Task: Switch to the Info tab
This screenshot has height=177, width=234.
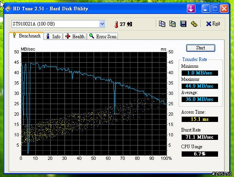Action: click(x=53, y=36)
